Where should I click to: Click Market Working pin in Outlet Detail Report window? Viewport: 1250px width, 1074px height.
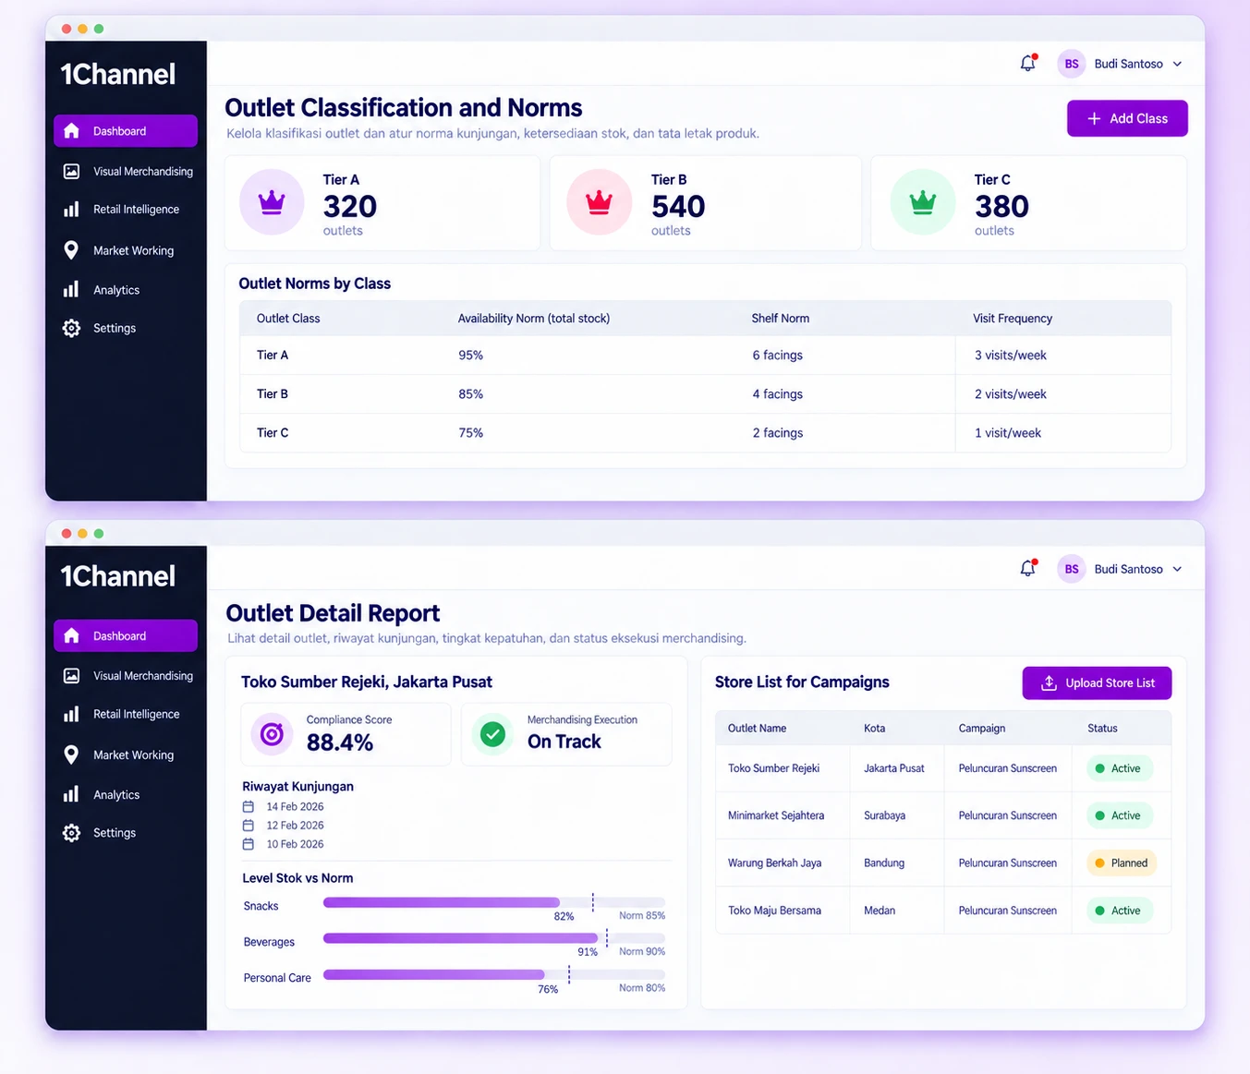coord(71,754)
